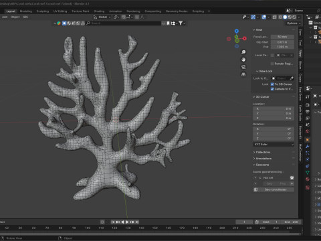The height and width of the screenshot is (241, 321).
Task: Click the Focal Length 50 mm field
Action: [x=282, y=37]
